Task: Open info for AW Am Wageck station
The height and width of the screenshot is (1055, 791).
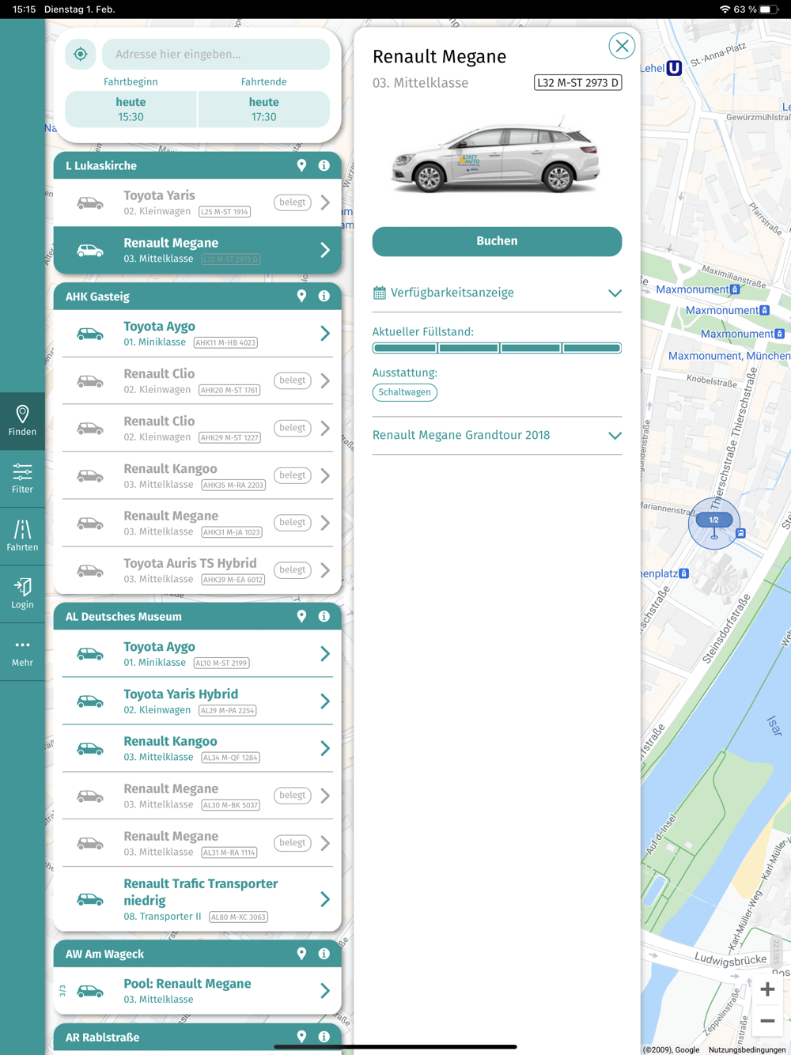Action: pyautogui.click(x=324, y=954)
